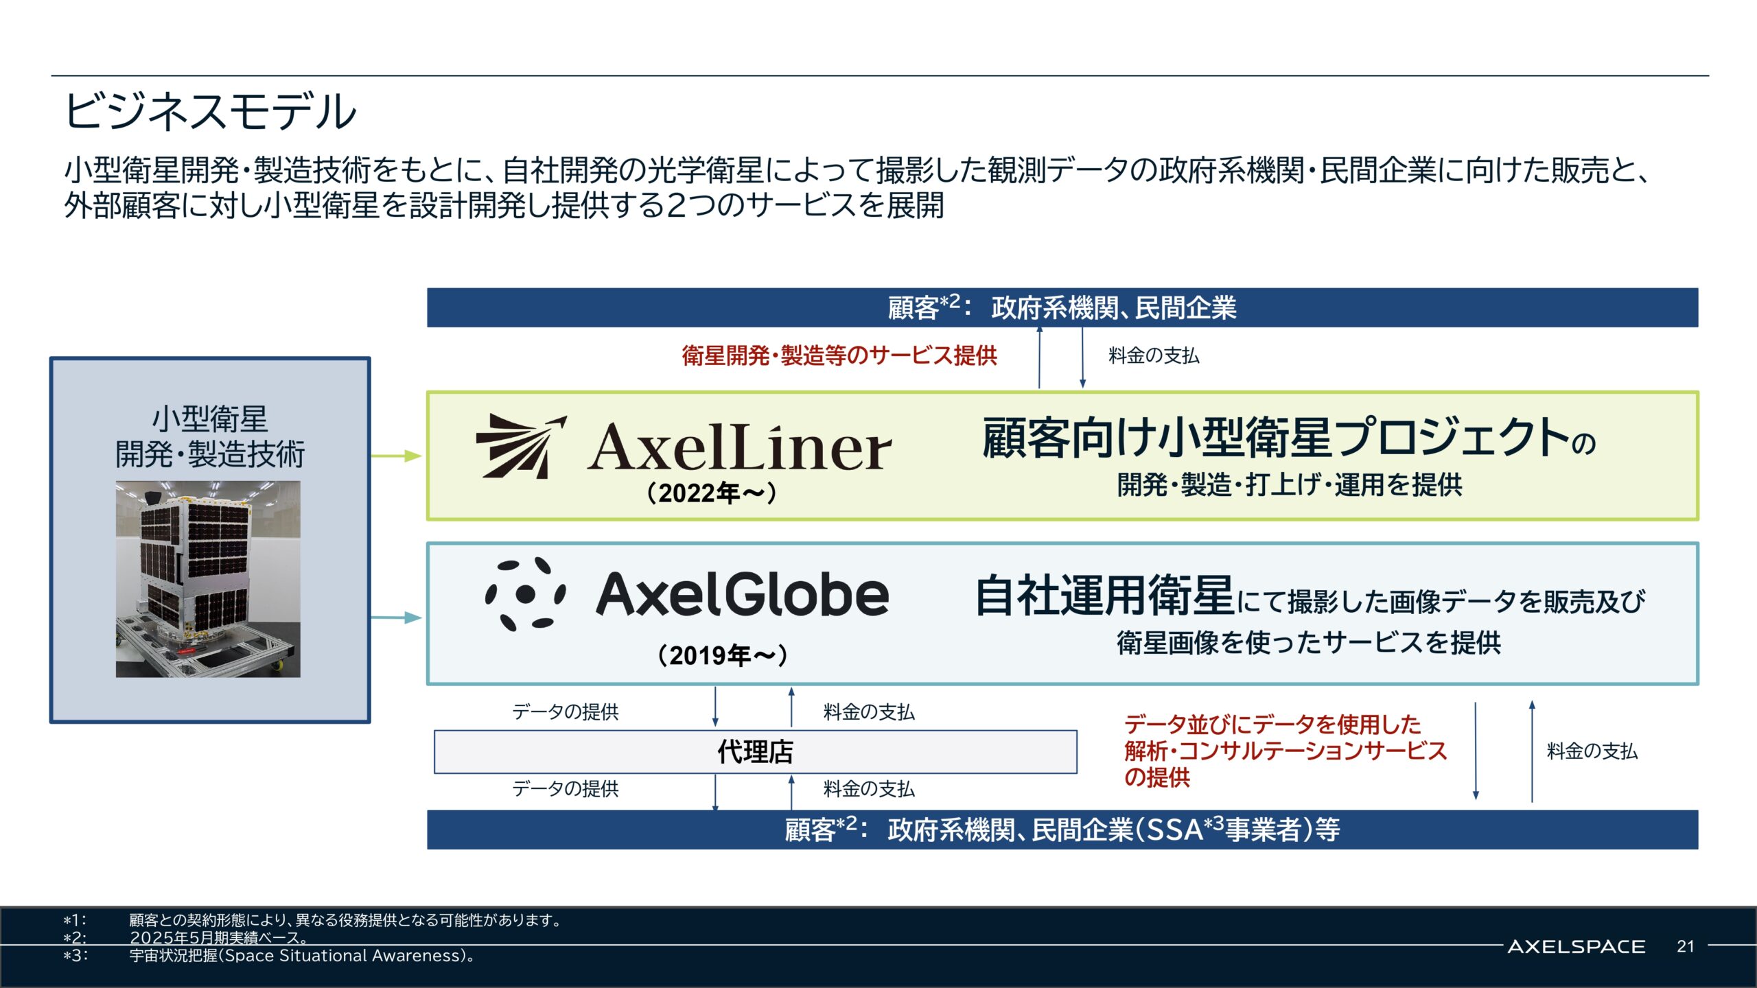This screenshot has width=1757, height=988.
Task: Click subtitle line beginning 小型衛星開発・製造技術をもとに
Action: pos(857,171)
